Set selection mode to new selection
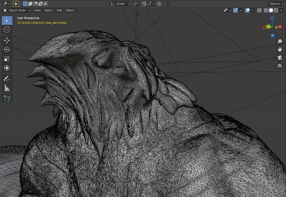Screen dimensions: 286x197 (x=25, y=4)
